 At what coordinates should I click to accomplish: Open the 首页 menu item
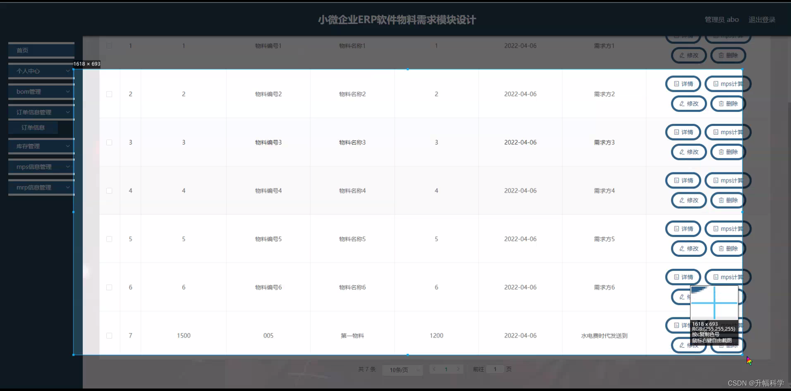41,50
